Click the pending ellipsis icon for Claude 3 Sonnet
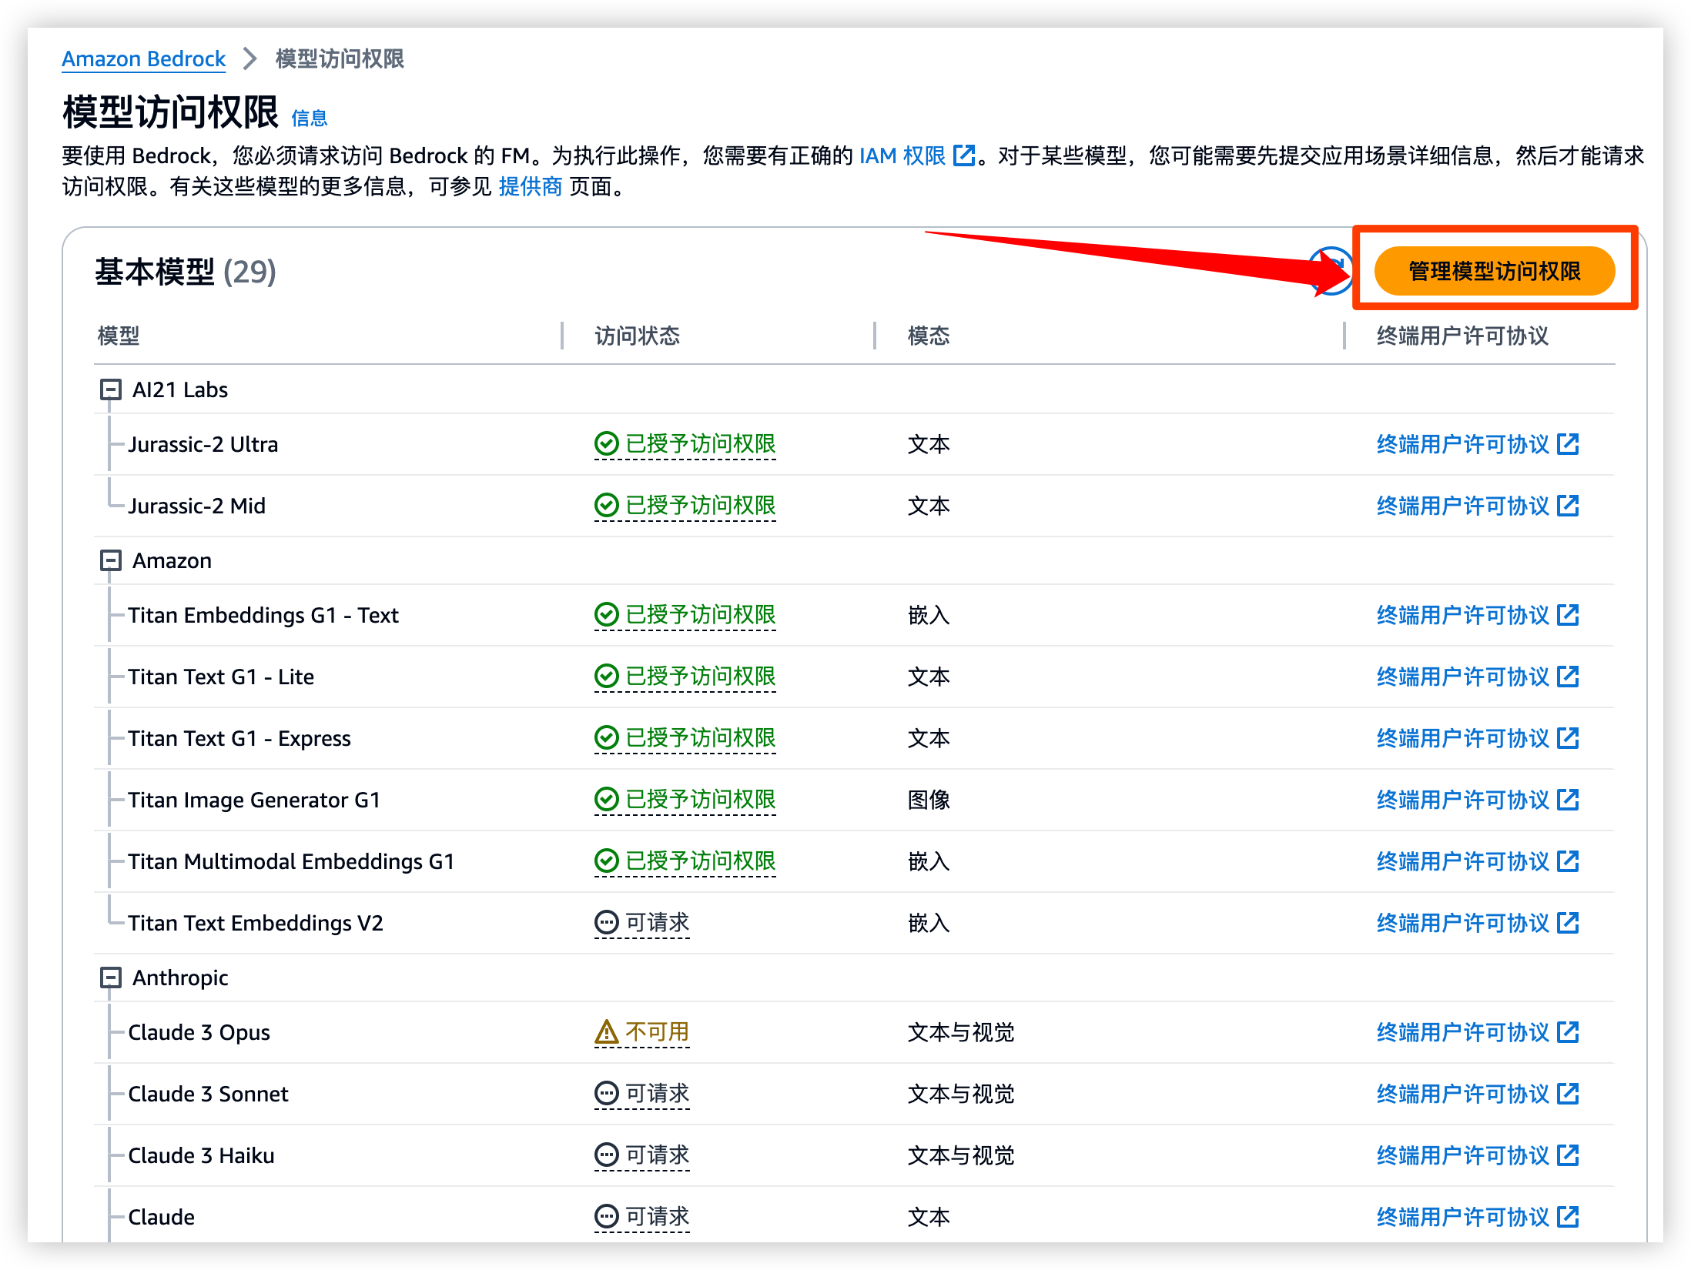 point(607,1094)
